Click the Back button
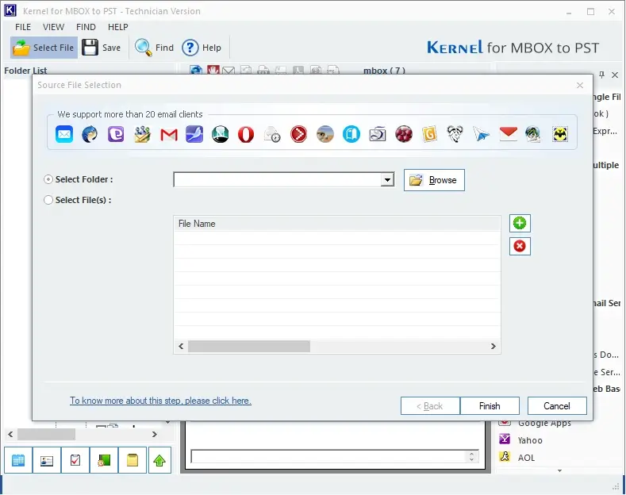 (430, 406)
